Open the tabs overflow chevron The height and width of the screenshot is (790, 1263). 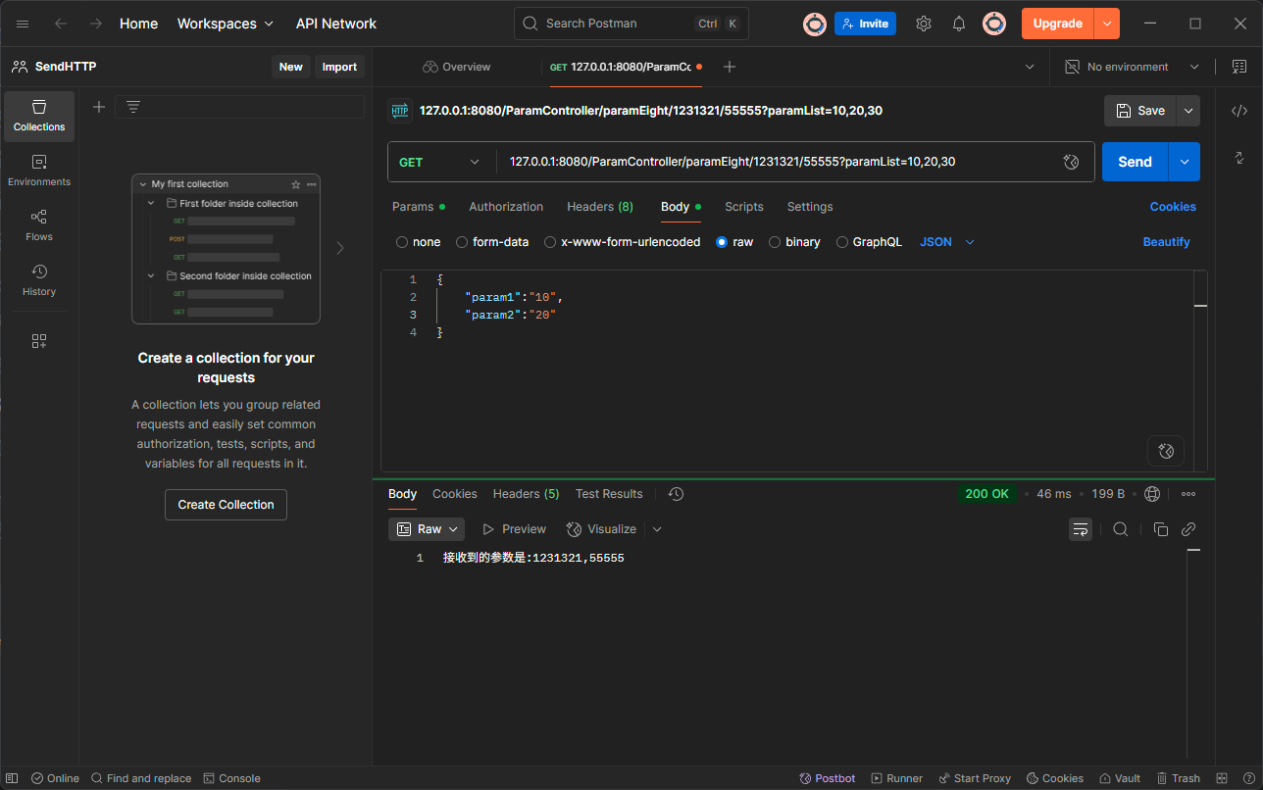tap(1030, 67)
